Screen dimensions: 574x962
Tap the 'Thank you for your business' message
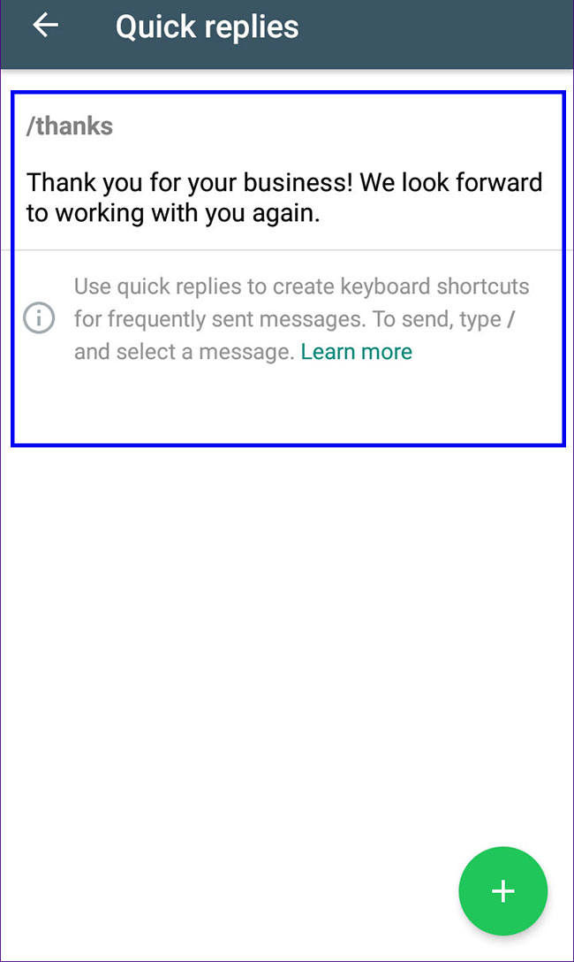click(x=284, y=197)
